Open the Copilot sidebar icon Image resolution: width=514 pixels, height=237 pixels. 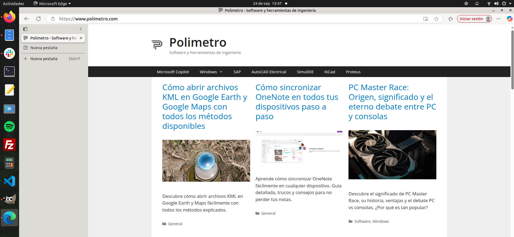pyautogui.click(x=509, y=19)
